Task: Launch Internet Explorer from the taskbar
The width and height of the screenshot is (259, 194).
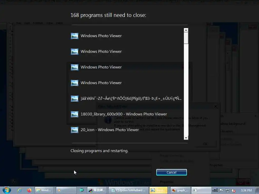Action: click(19, 190)
